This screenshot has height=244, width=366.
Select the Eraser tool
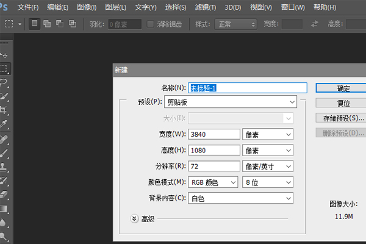[4, 195]
